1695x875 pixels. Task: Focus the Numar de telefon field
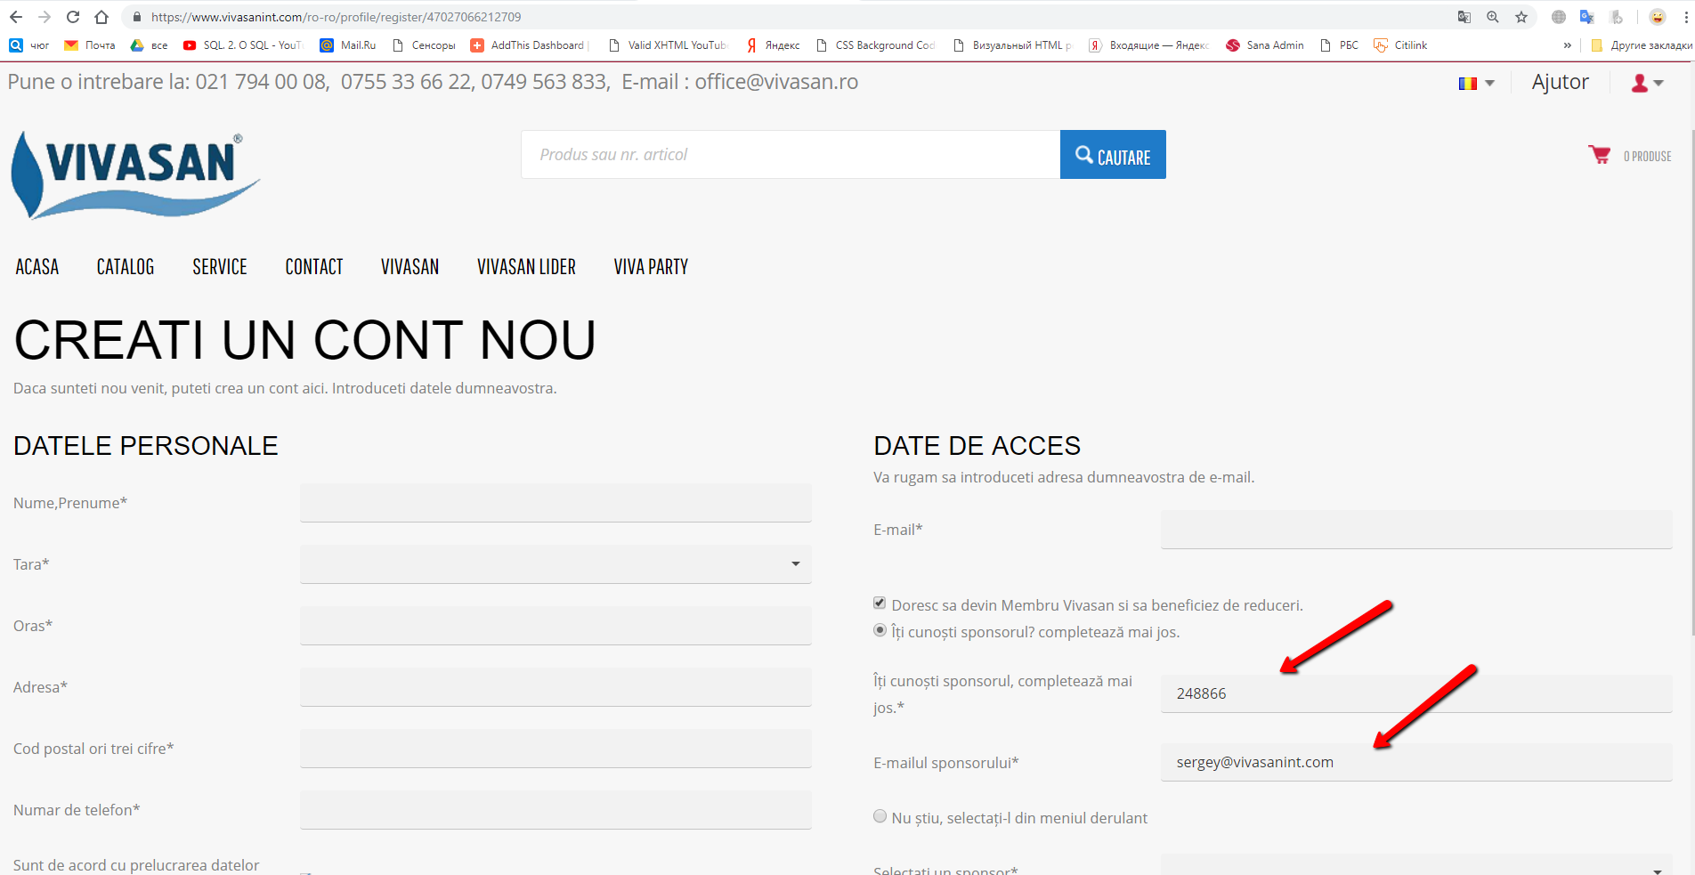point(556,809)
